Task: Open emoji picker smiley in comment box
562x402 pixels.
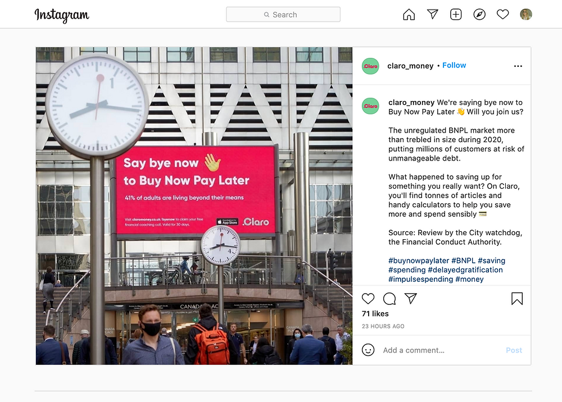Action: point(368,350)
